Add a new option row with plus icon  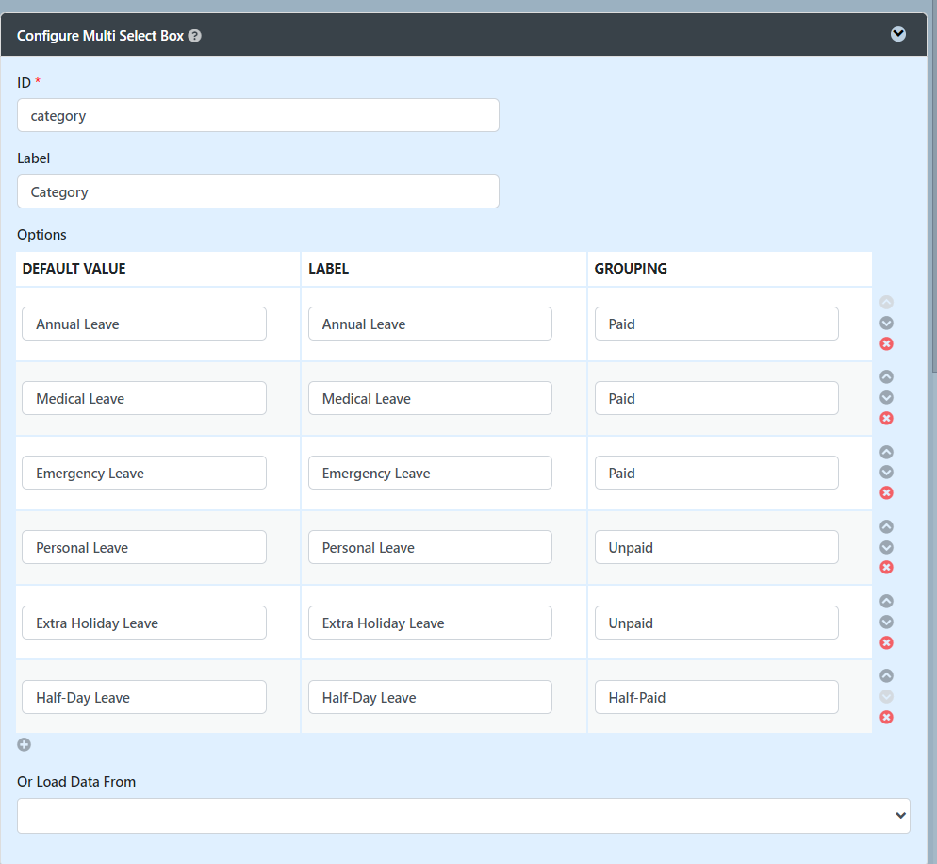(25, 744)
